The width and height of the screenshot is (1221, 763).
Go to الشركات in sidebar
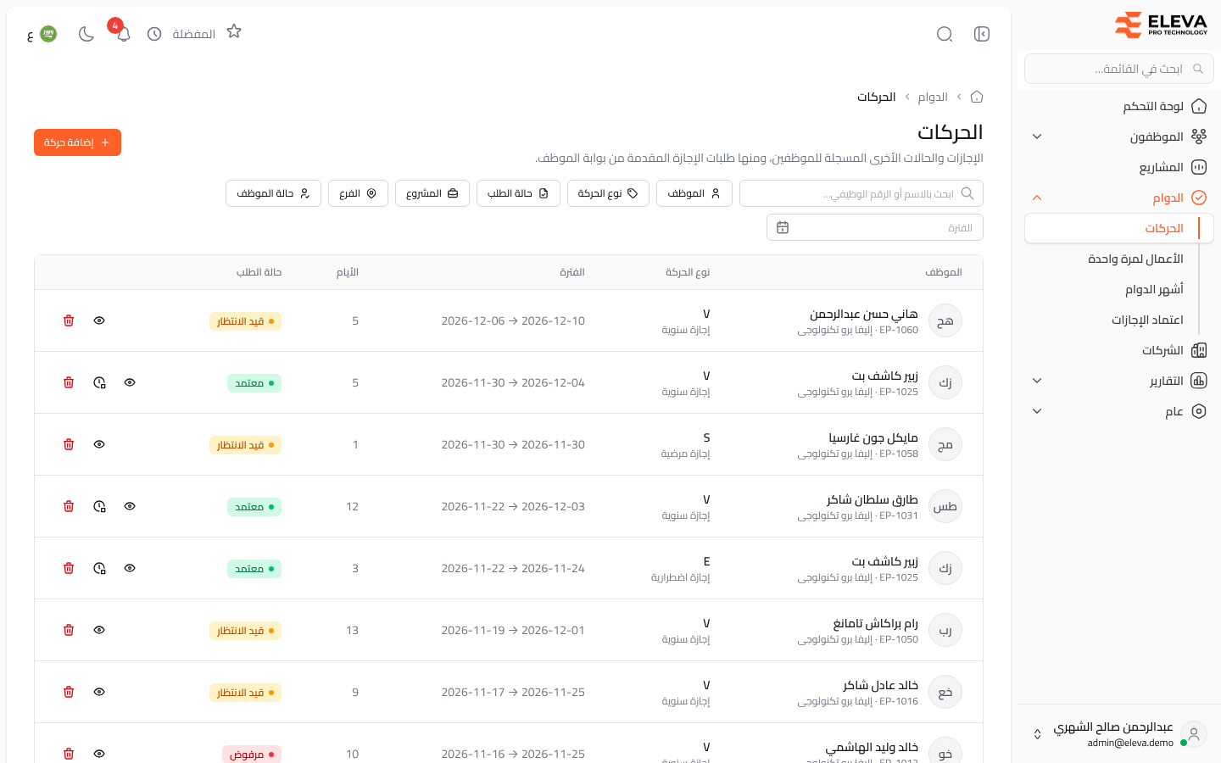(1119, 350)
